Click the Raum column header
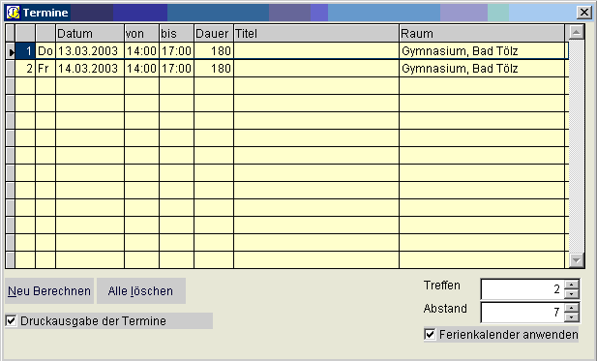Viewport: 597px width, 361px height. (482, 34)
